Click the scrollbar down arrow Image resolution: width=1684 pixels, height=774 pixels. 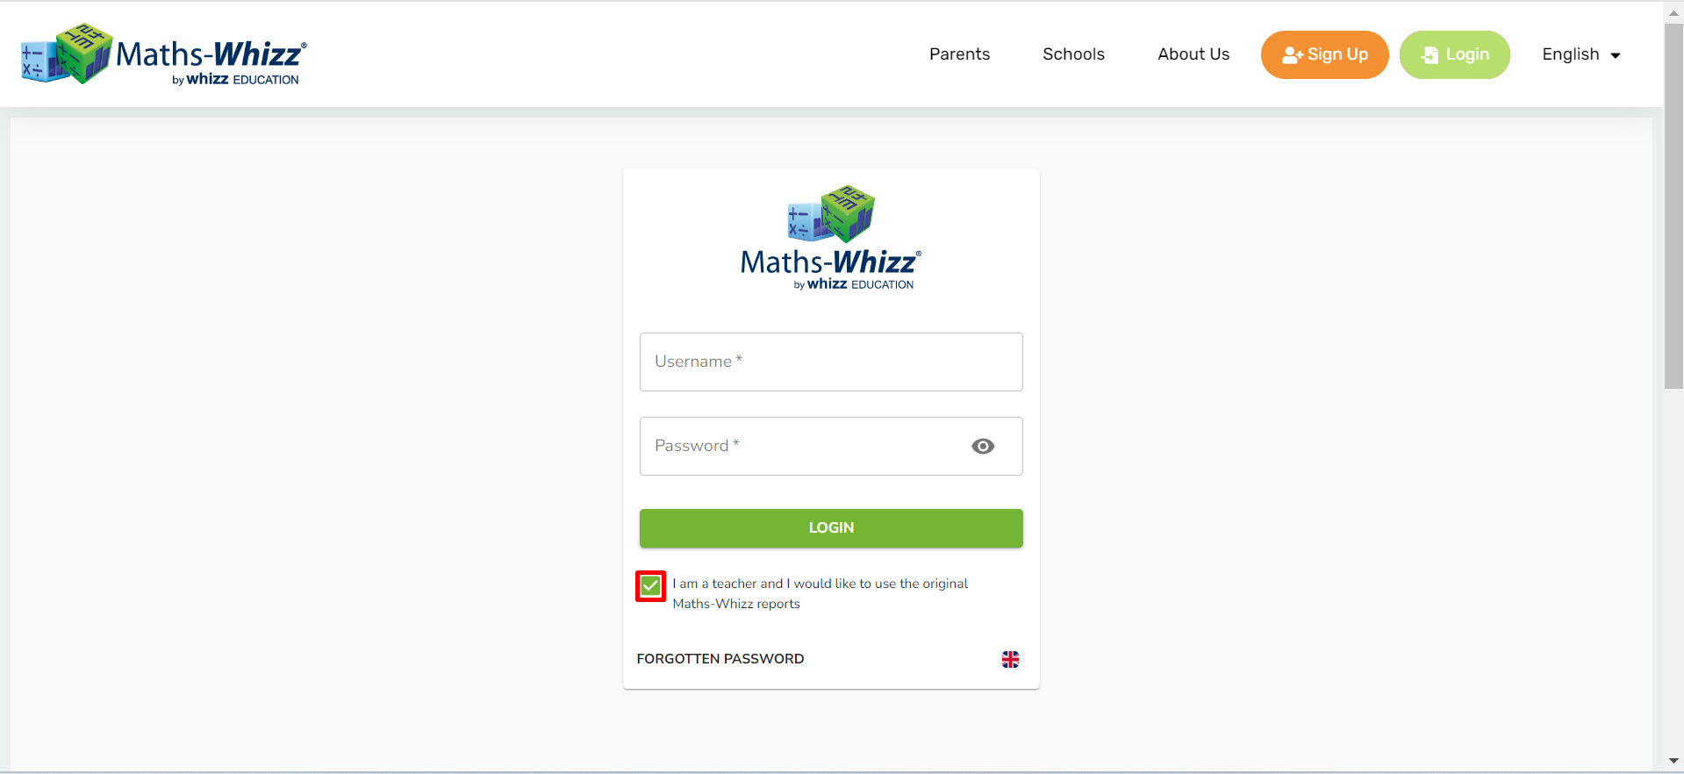1673,762
